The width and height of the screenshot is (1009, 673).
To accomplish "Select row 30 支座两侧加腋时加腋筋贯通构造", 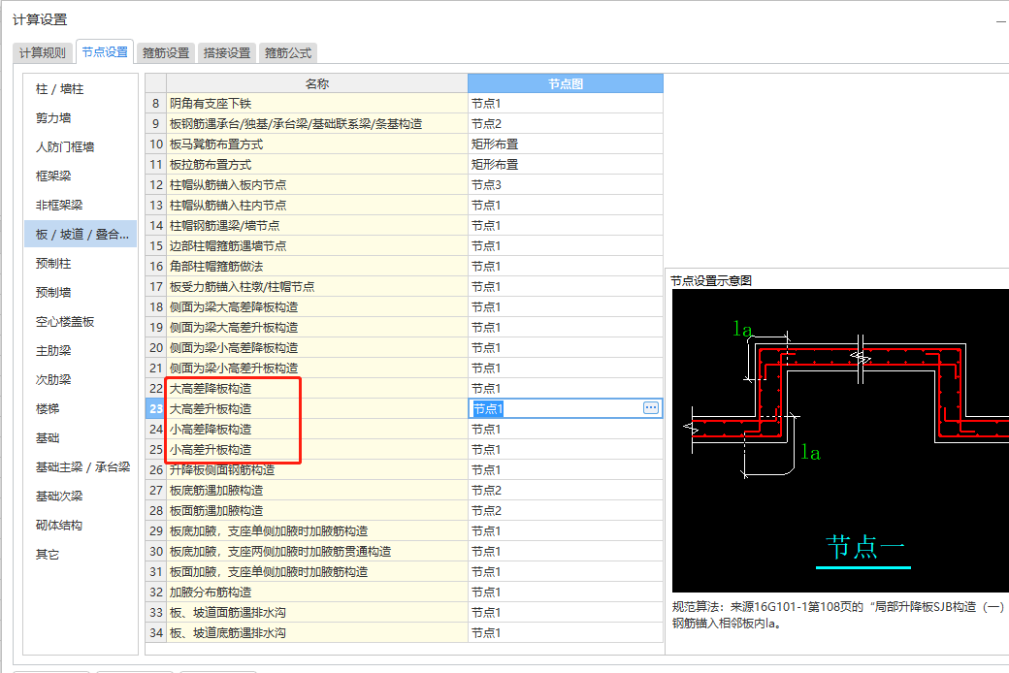I will (316, 552).
